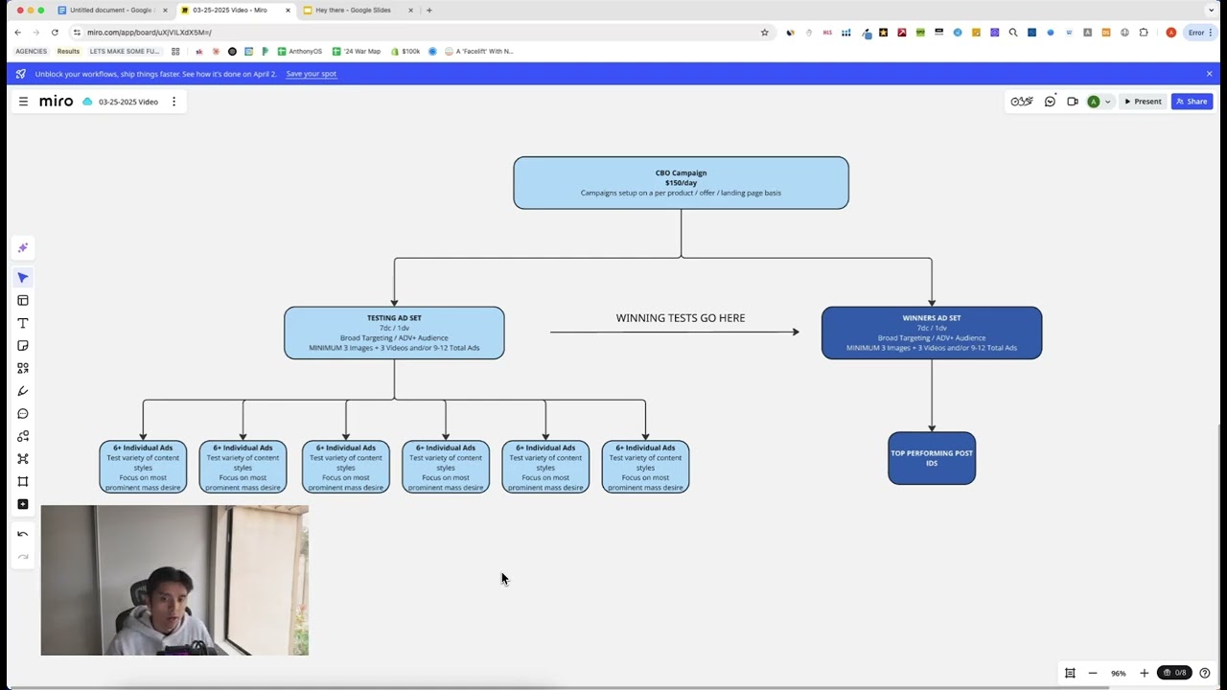Screen dimensions: 1227x690
Task: Click the 'WINNING TESTS GO HERE' text
Action: pos(681,318)
